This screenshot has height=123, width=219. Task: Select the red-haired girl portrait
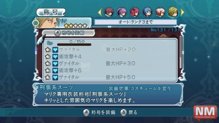point(135,12)
